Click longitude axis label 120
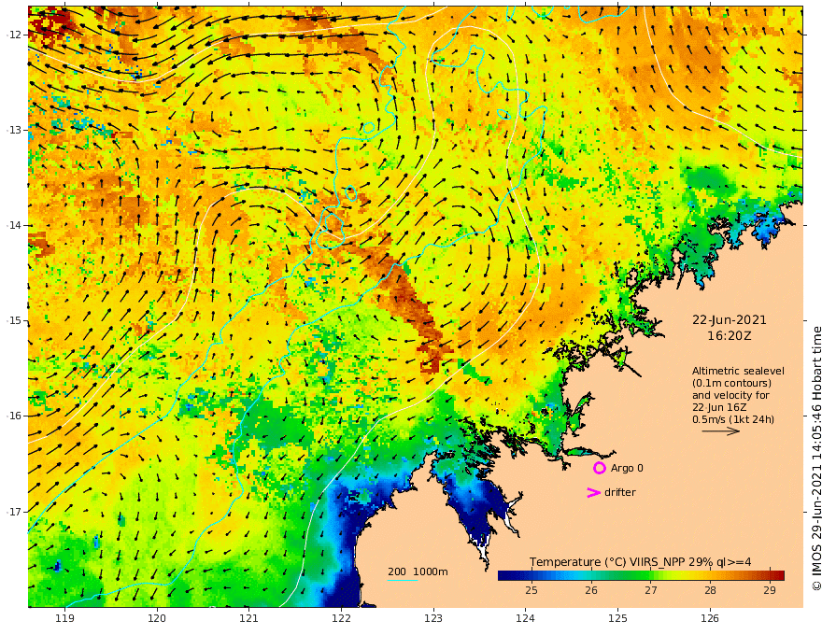 click(157, 619)
